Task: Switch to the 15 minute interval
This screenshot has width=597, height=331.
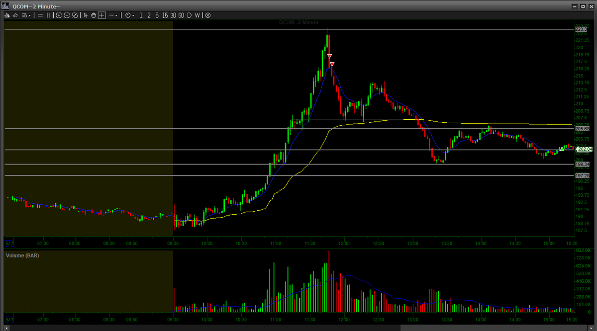Action: (165, 15)
